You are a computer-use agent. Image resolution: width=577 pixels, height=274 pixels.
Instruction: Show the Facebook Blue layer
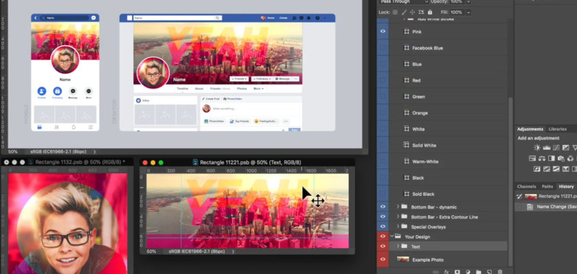pyautogui.click(x=383, y=48)
